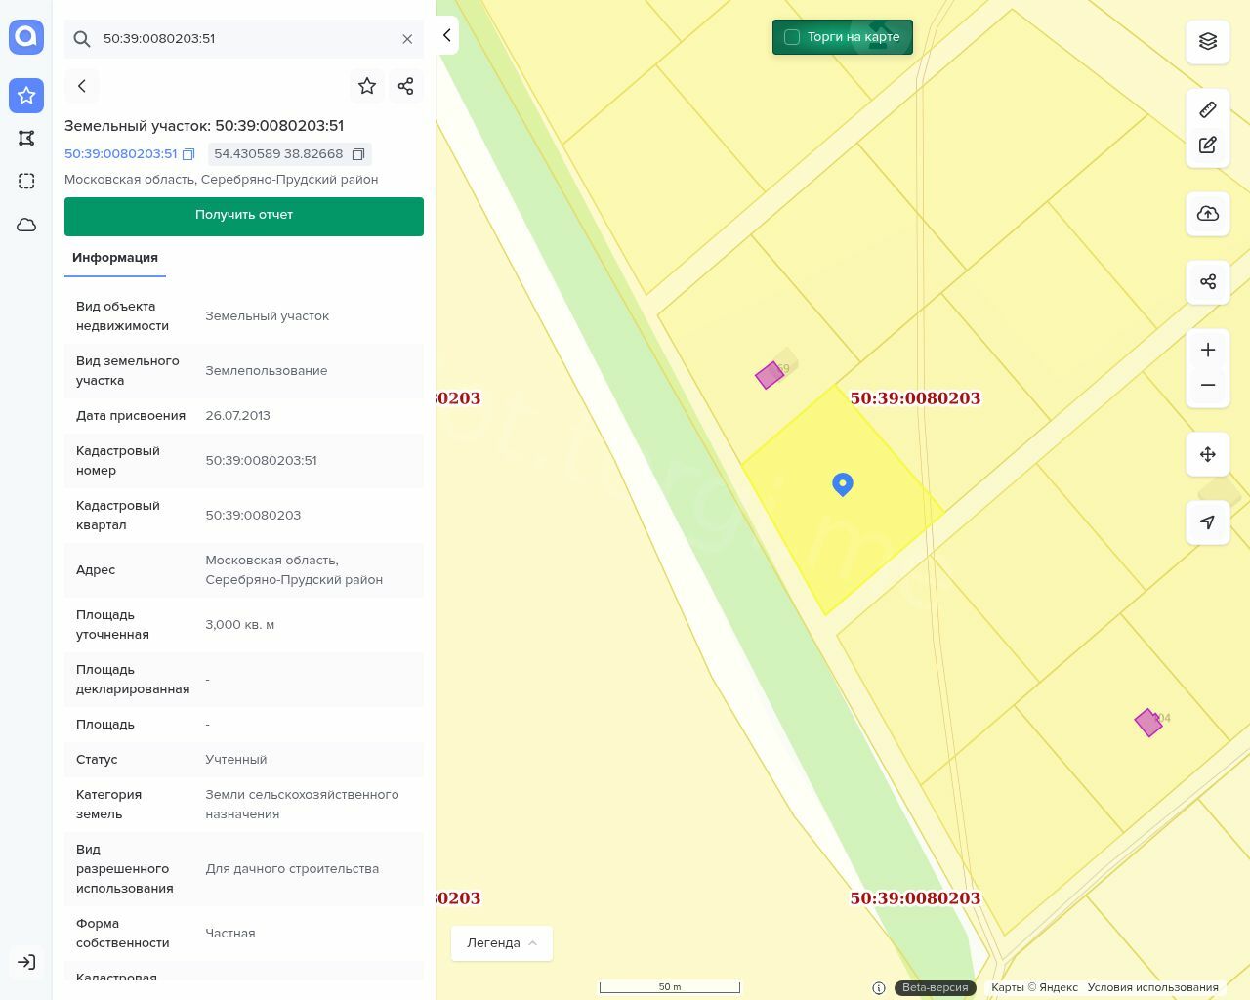Copy the cadastral number 50:39:0080203:51
The width and height of the screenshot is (1250, 1000).
click(x=188, y=154)
